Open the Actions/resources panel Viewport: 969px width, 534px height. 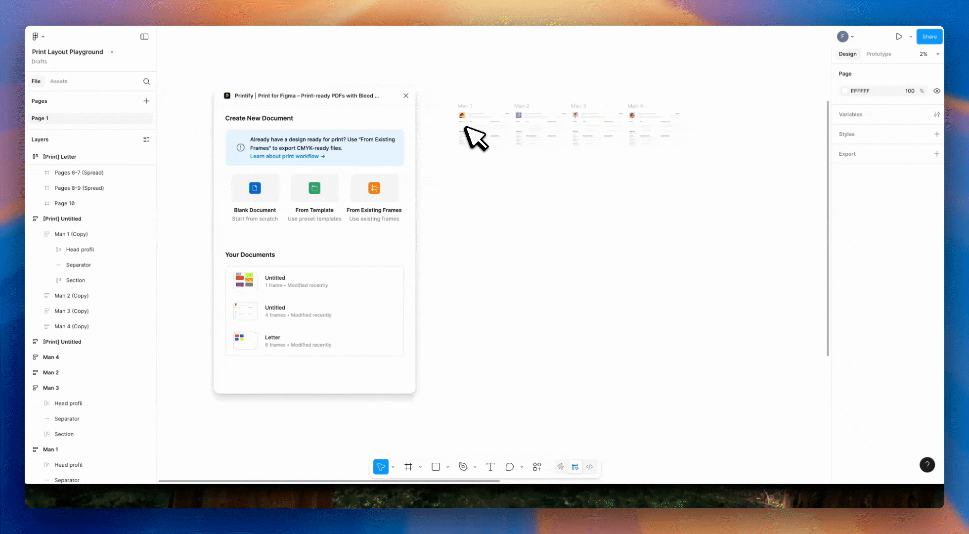pos(537,466)
